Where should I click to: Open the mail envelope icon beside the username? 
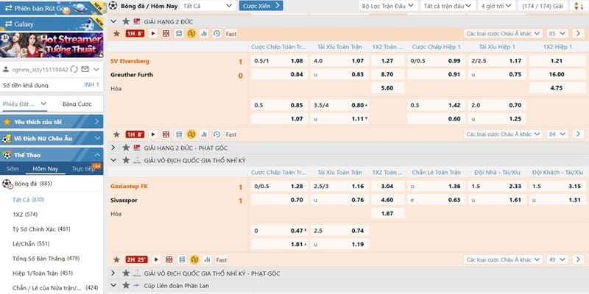(85, 69)
